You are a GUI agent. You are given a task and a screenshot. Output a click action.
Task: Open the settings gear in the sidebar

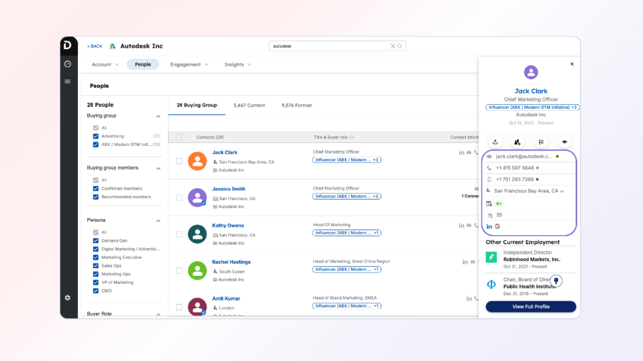tap(68, 297)
